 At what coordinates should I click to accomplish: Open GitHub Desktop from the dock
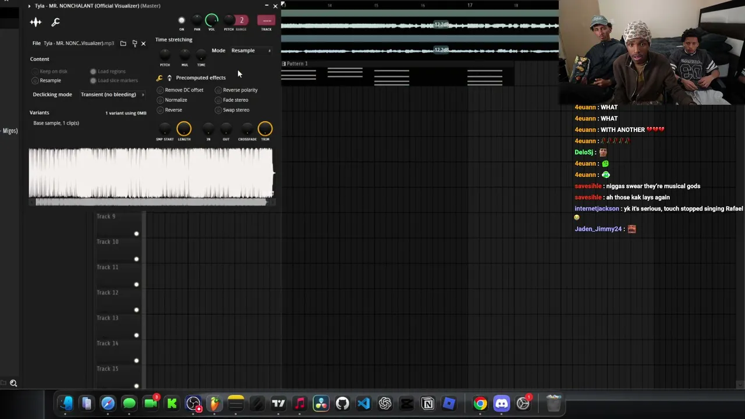click(342, 403)
